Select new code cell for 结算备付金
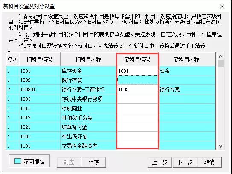The image size is (232, 174). tap(137, 127)
